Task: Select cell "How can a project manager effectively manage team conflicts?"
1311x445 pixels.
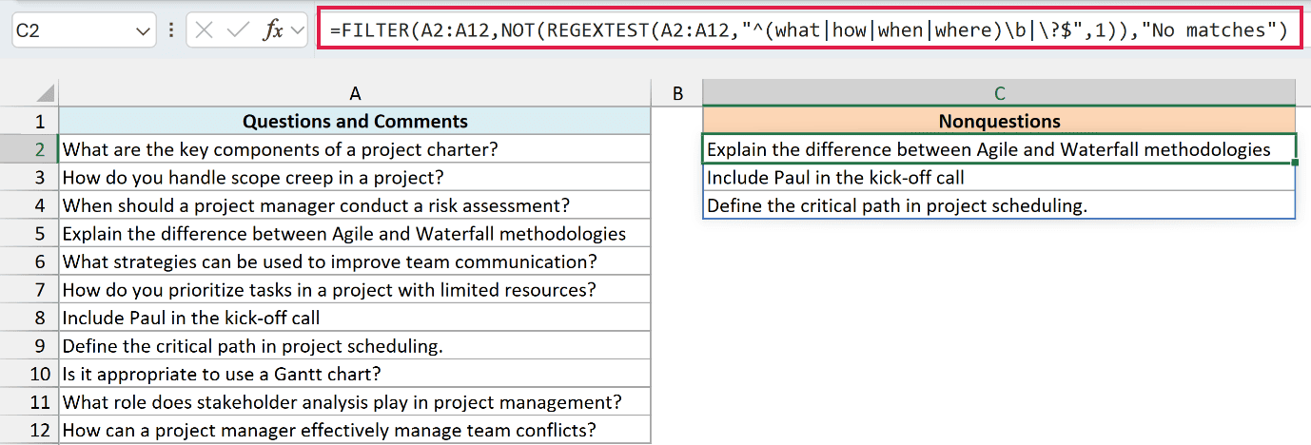Action: [x=355, y=430]
